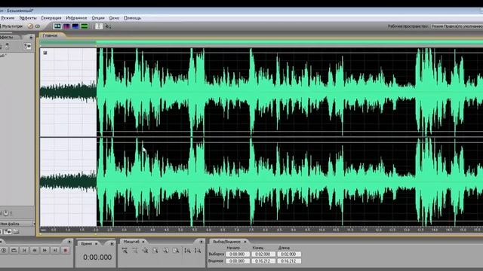Open the file type dropdown in left panel
Image resolution: width=483 pixels, height=271 pixels.
[x=17, y=224]
